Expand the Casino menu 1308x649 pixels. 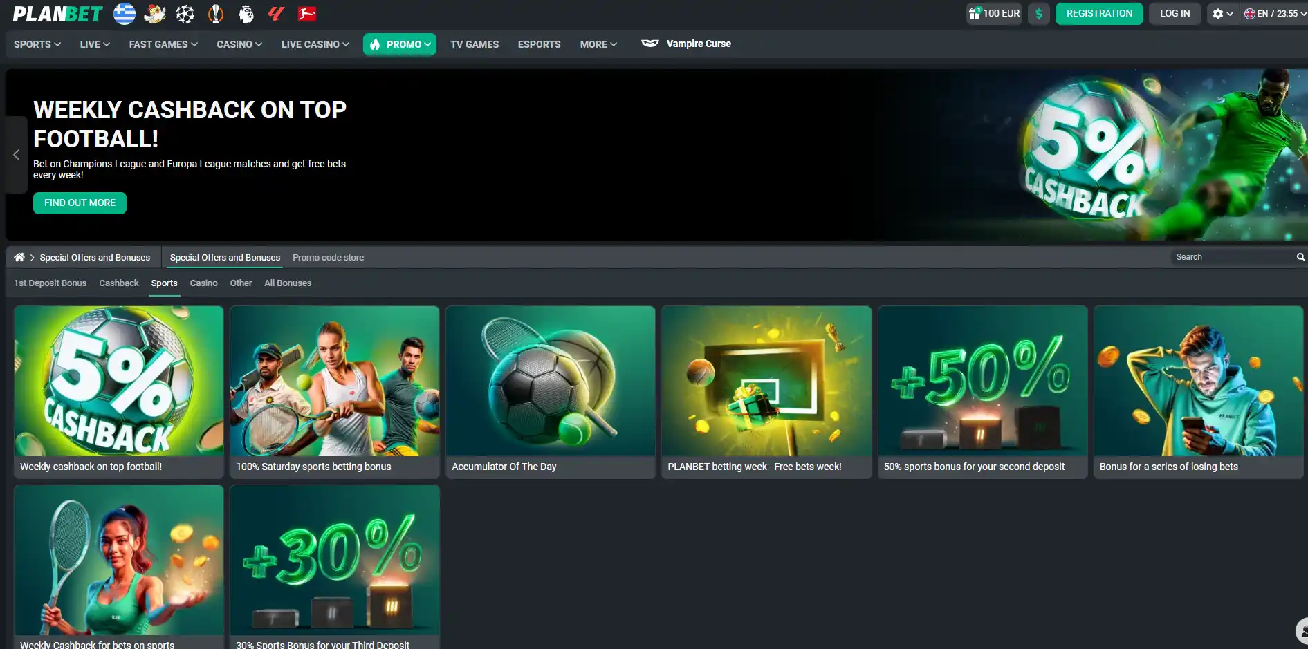pyautogui.click(x=239, y=44)
